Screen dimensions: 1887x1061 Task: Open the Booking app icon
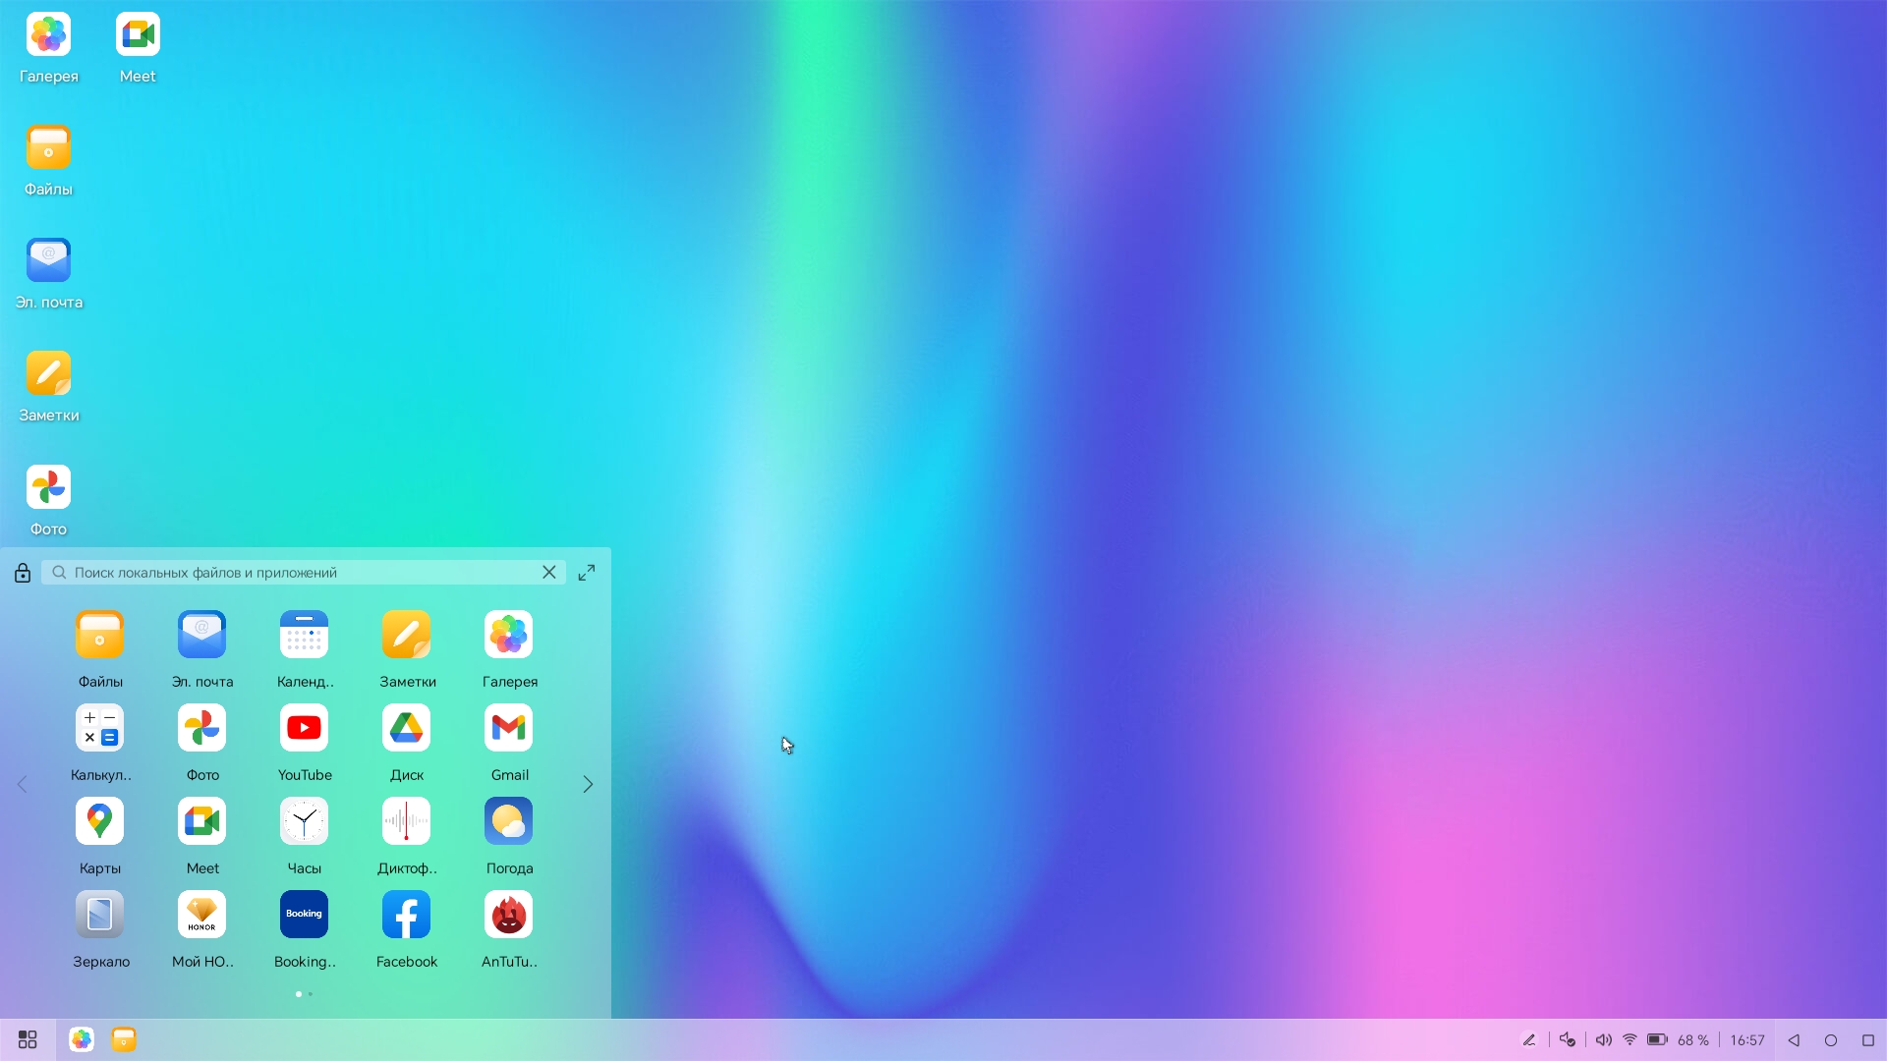[304, 916]
